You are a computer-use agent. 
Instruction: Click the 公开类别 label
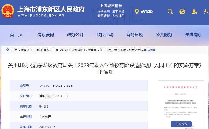click(x=26, y=117)
